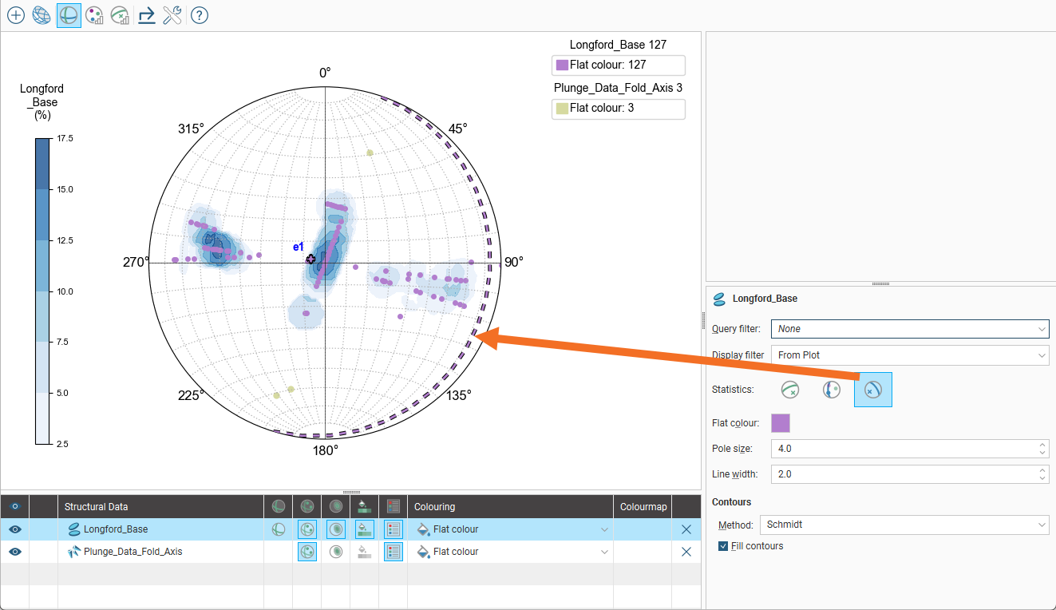Open the Query filter dropdown
1056x610 pixels.
(x=909, y=329)
